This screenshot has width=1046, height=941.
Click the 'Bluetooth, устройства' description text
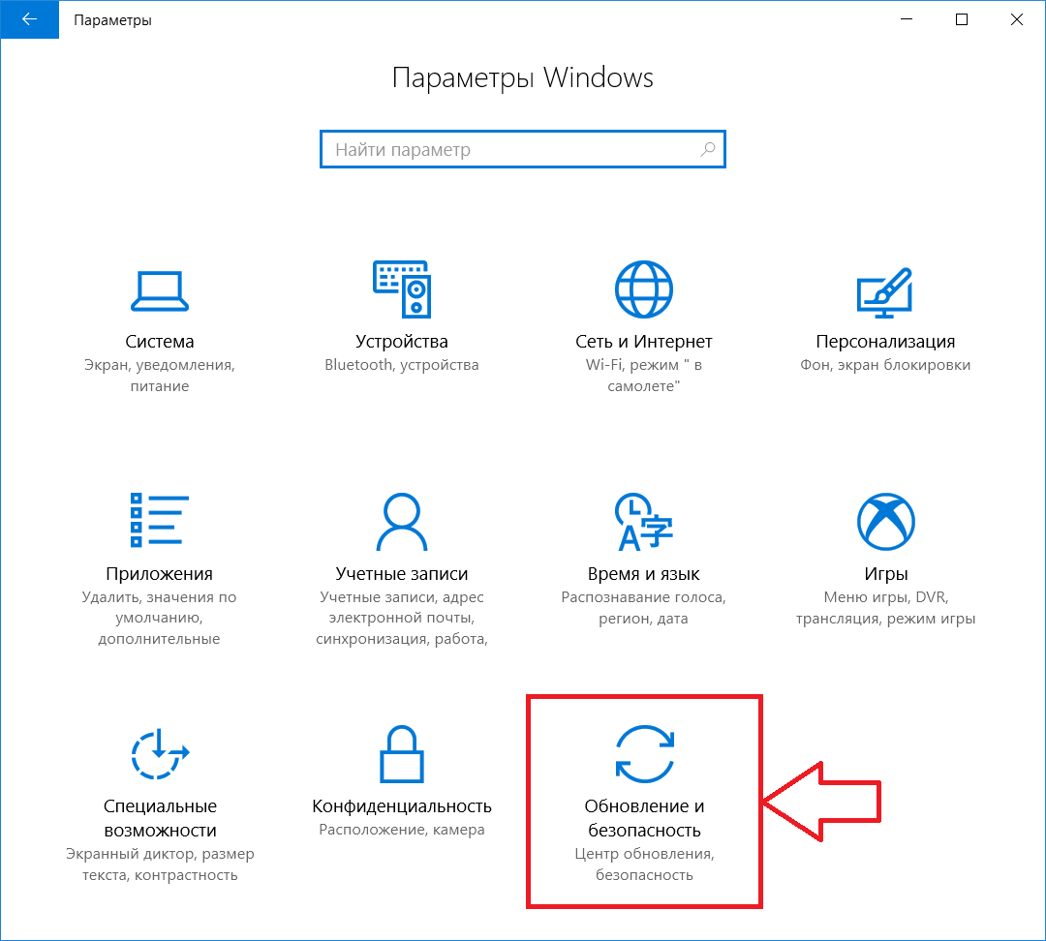tap(402, 365)
